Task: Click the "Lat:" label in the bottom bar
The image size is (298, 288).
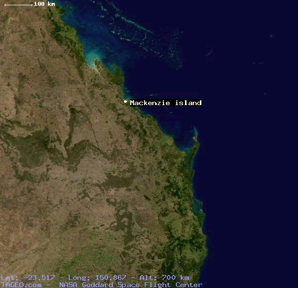Action: tap(9, 277)
